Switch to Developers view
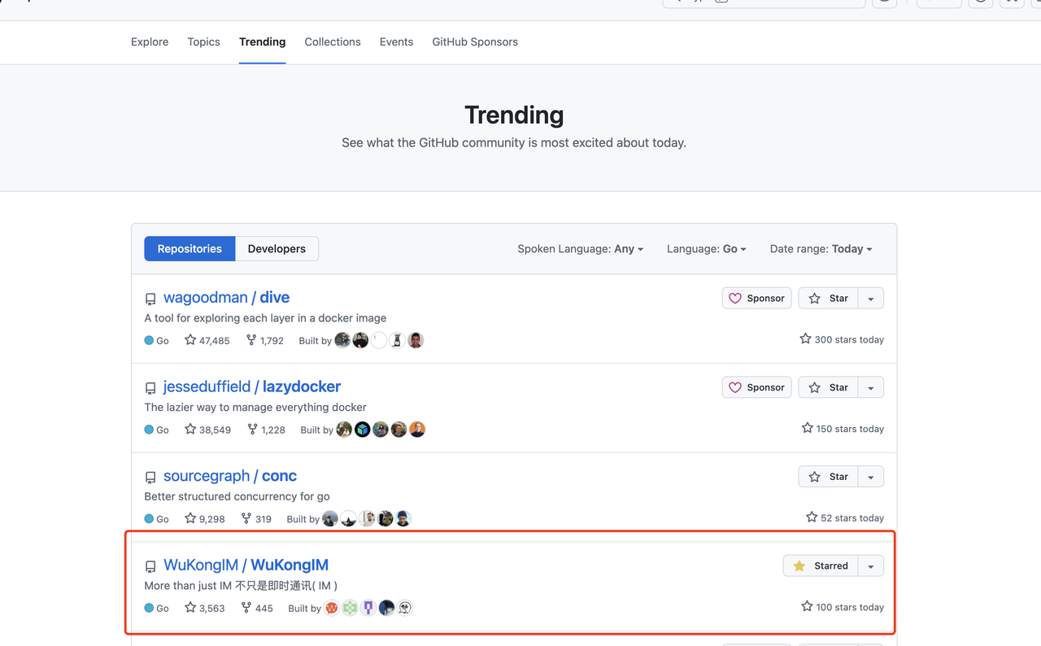 click(277, 249)
